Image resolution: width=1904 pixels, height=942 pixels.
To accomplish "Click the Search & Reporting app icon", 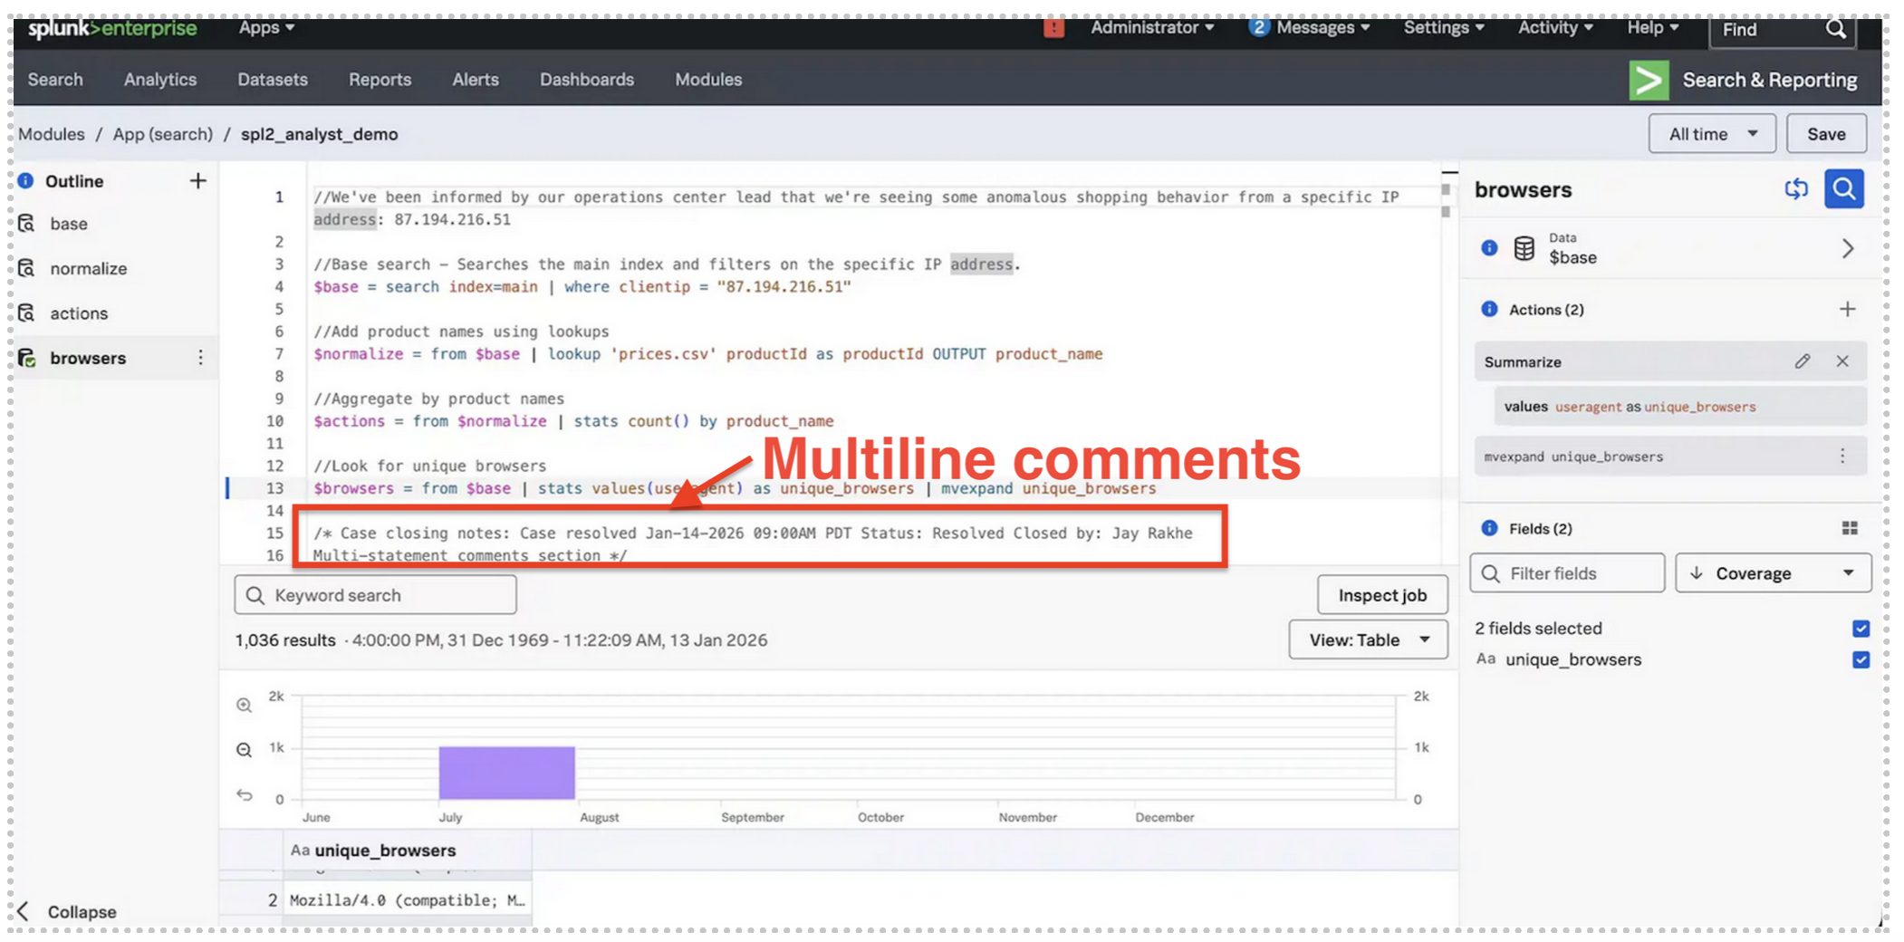I will tap(1649, 80).
